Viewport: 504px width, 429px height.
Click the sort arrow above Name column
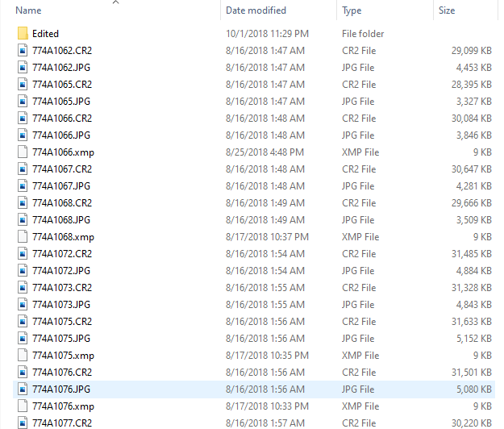click(115, 2)
